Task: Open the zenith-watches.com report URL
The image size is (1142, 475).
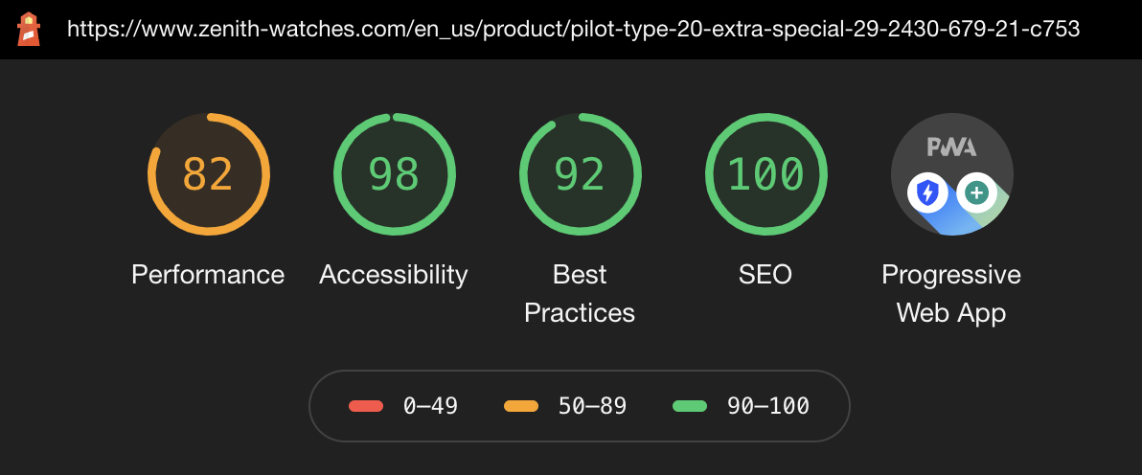Action: [573, 29]
